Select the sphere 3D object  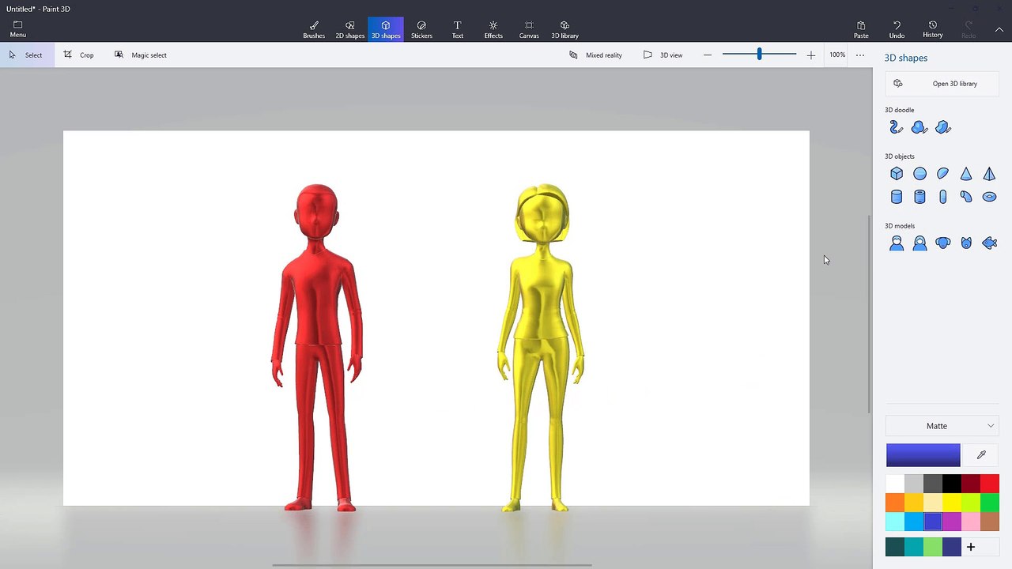[919, 174]
